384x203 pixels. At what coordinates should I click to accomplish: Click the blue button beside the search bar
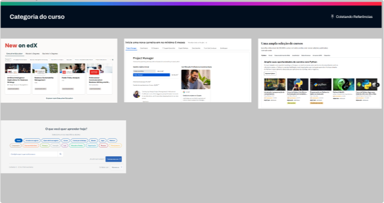114,159
